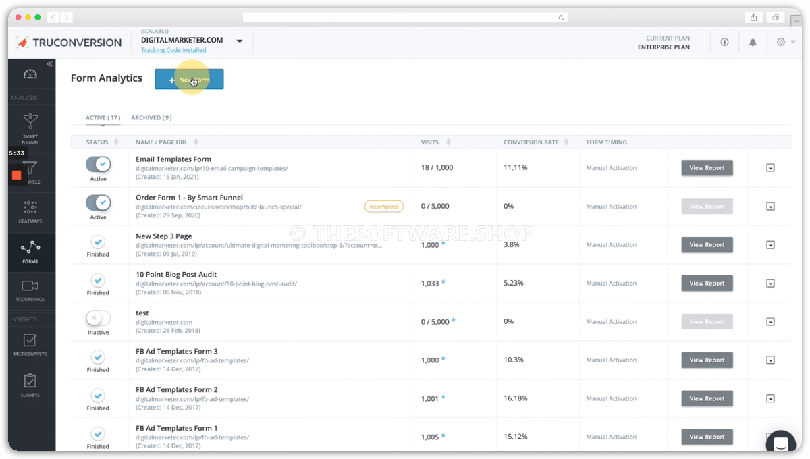Viewport: 810px width, 459px height.
Task: Click the browser share icon
Action: (x=754, y=18)
